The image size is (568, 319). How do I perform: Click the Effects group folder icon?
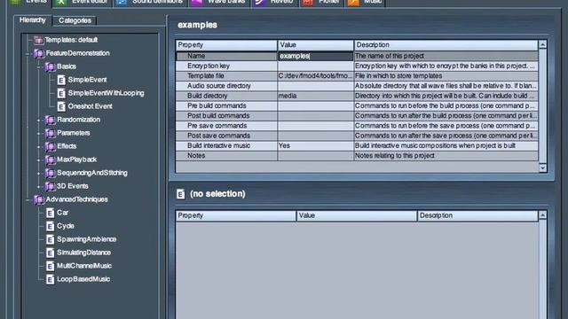pos(50,146)
